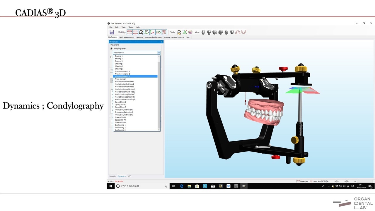
Task: Click the dropdown list scrollbar thumb
Action: pos(159,95)
